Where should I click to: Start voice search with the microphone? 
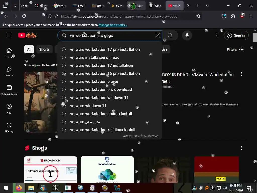click(187, 35)
